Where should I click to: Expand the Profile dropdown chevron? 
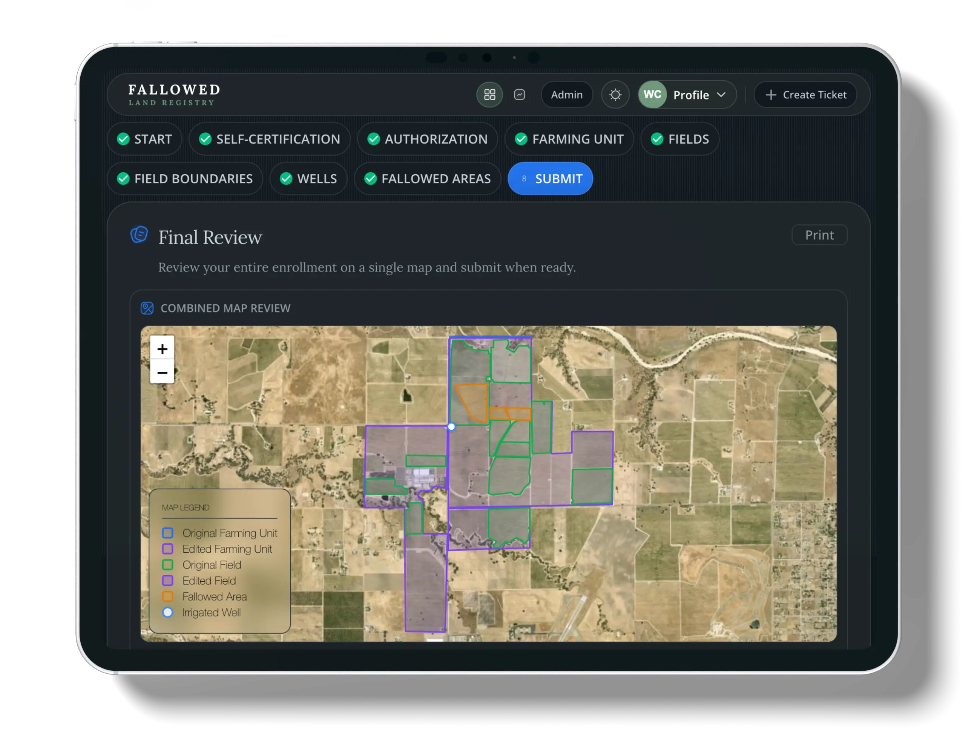(x=721, y=95)
